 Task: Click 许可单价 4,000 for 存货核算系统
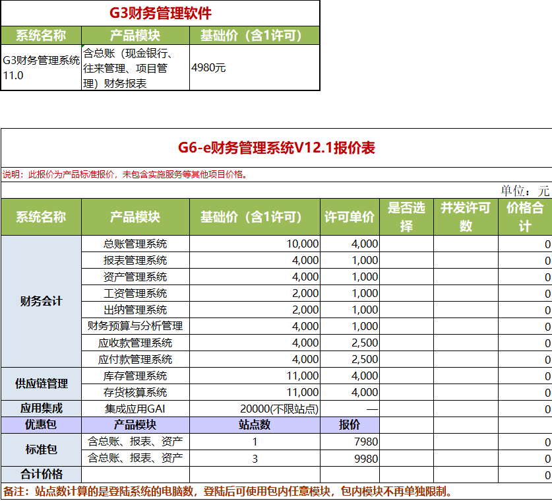point(350,393)
